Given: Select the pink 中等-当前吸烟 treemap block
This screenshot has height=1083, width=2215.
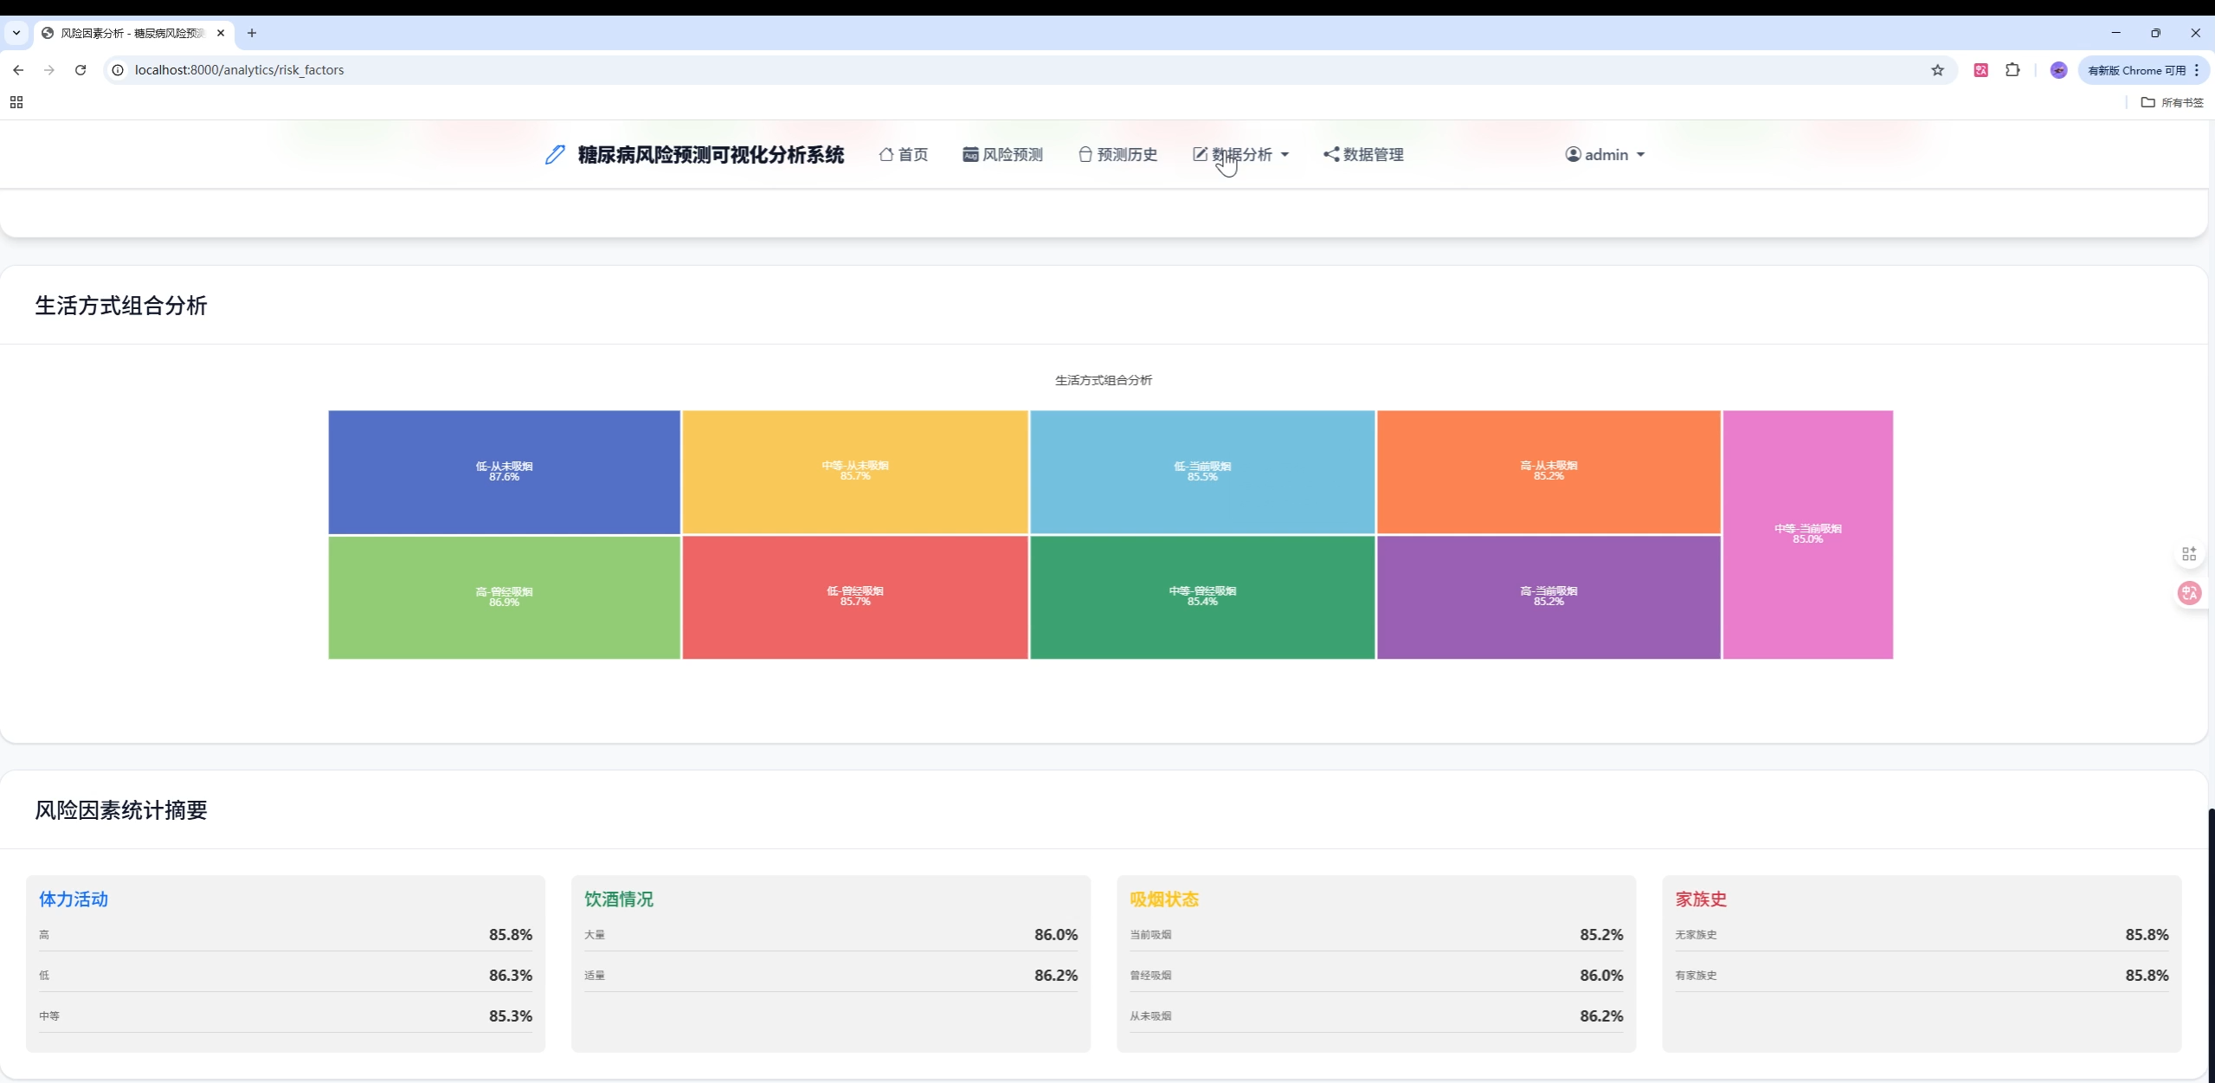Looking at the screenshot, I should click(x=1807, y=534).
